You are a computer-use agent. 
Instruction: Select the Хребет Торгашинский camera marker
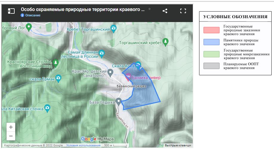(x=114, y=29)
